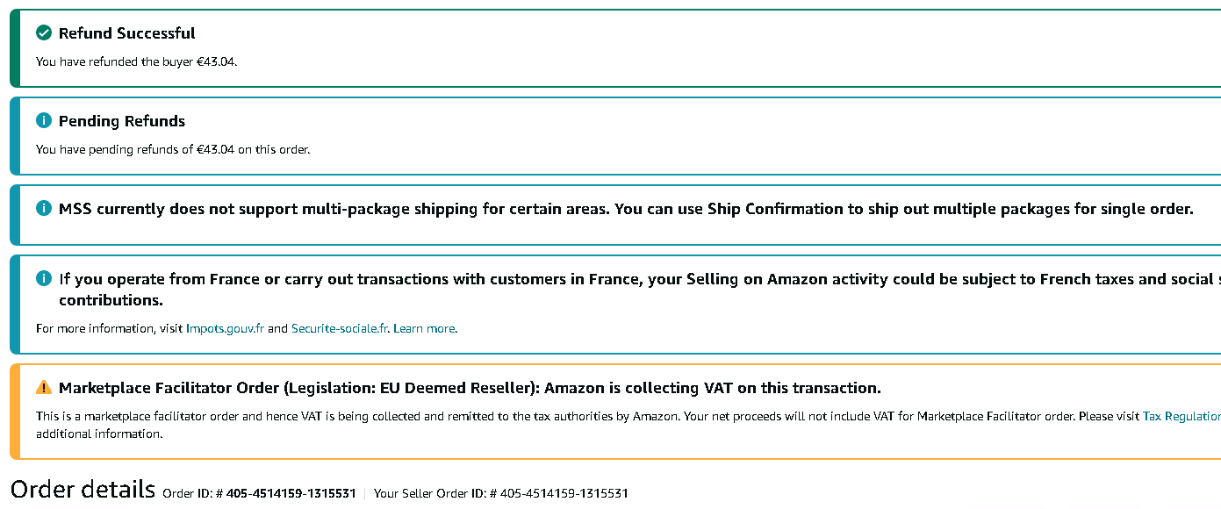Image resolution: width=1221 pixels, height=509 pixels.
Task: Visit the Securite-sociale.fr link
Action: tap(339, 329)
